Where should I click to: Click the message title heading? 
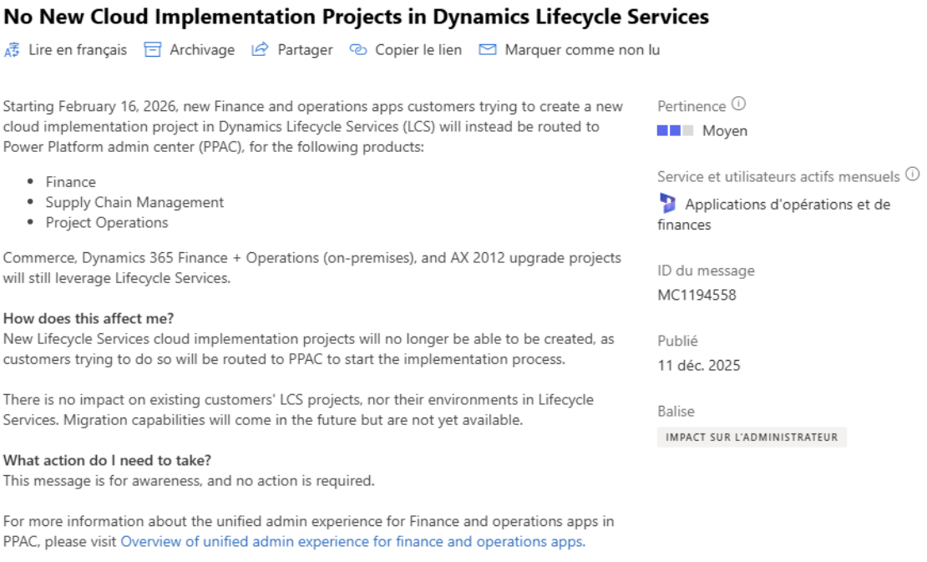357,17
